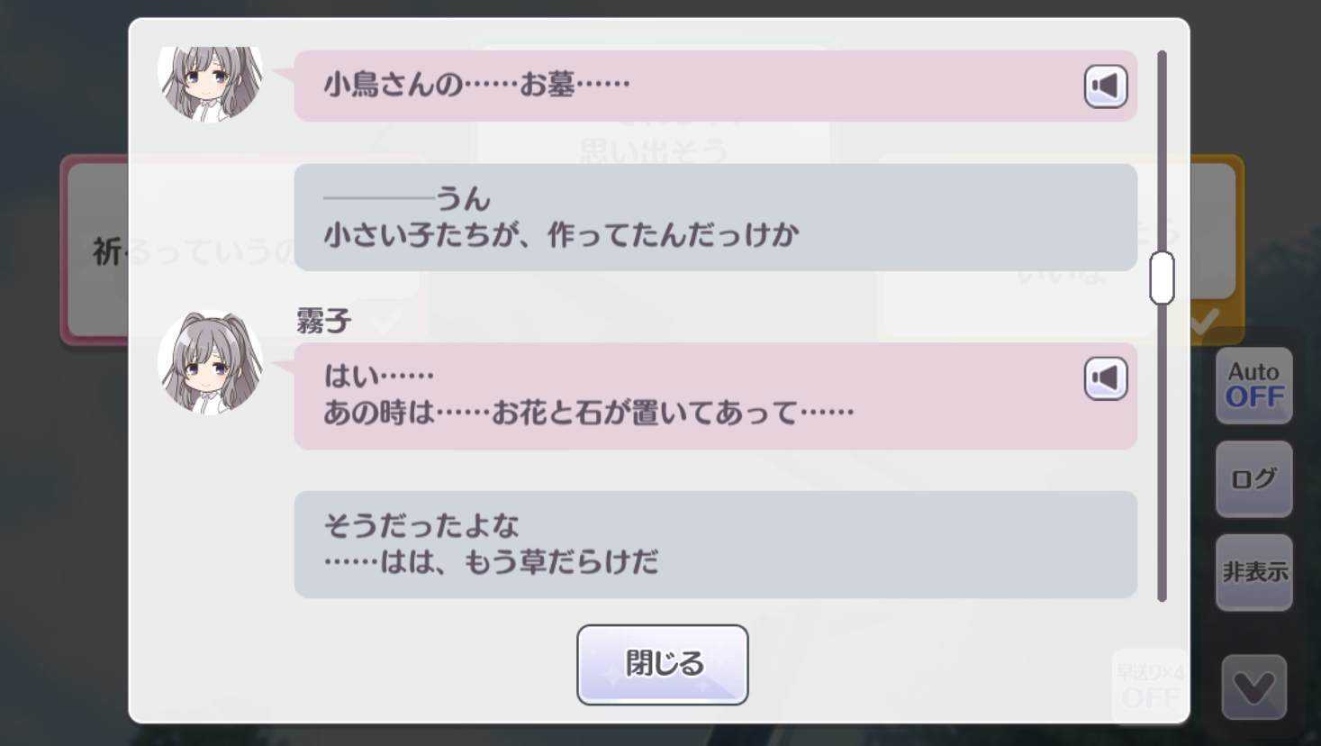
Task: Click top Kiriko avatar portrait
Action: tap(211, 83)
